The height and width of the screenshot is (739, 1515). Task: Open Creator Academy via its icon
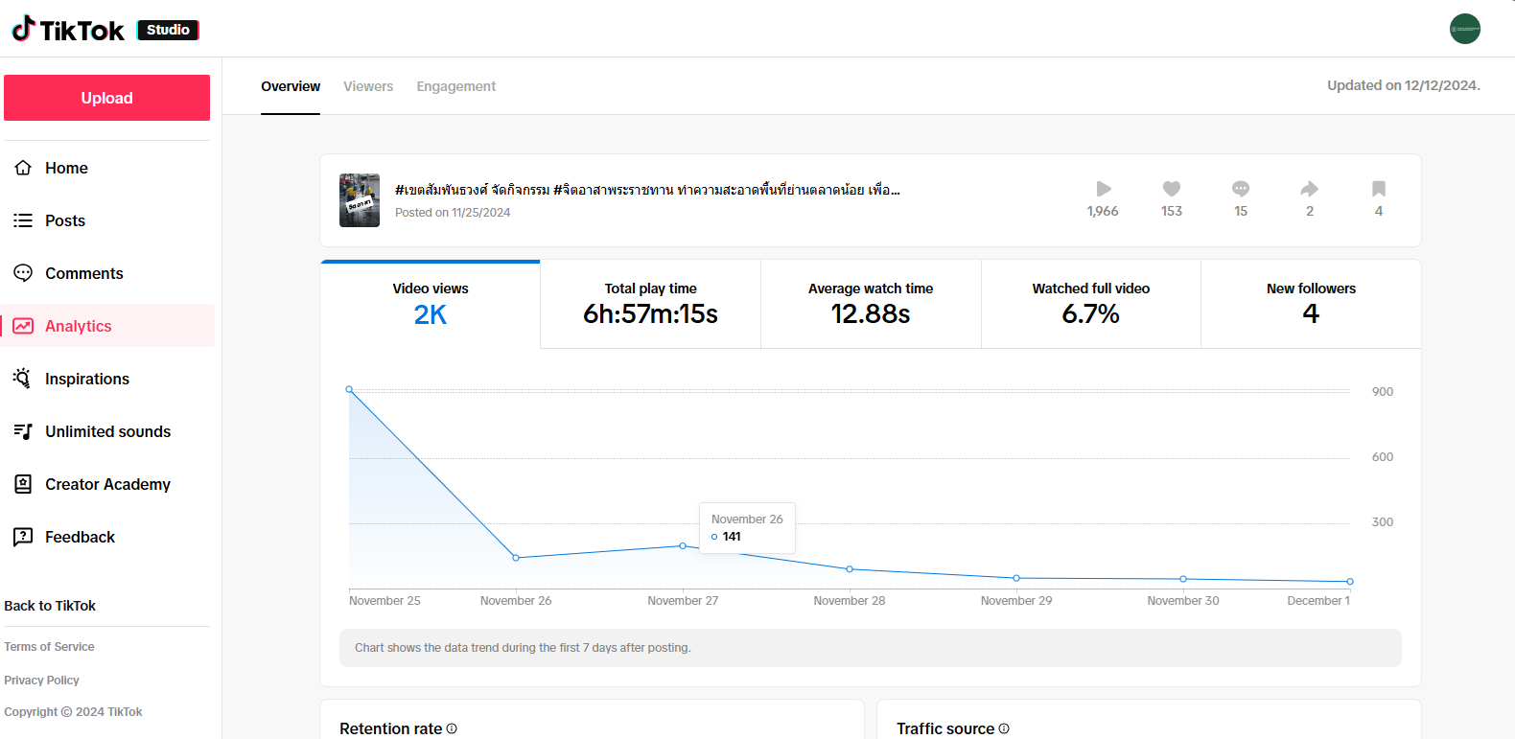(23, 484)
